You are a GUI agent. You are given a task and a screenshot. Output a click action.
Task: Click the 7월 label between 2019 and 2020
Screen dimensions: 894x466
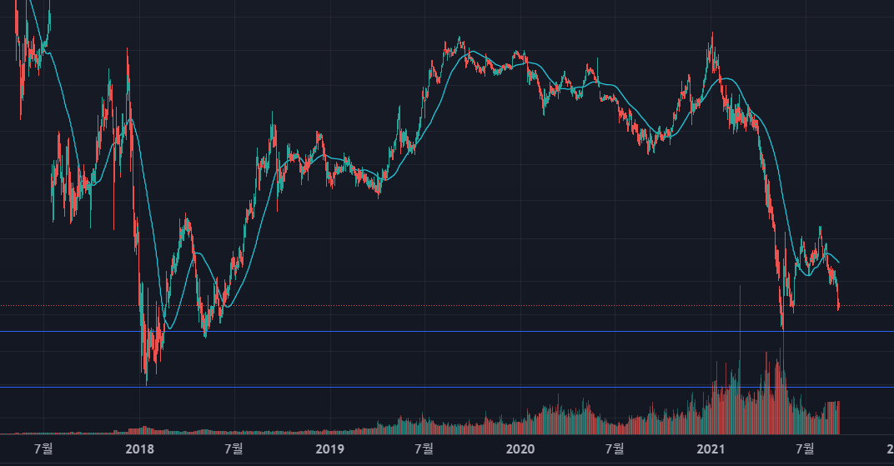424,448
